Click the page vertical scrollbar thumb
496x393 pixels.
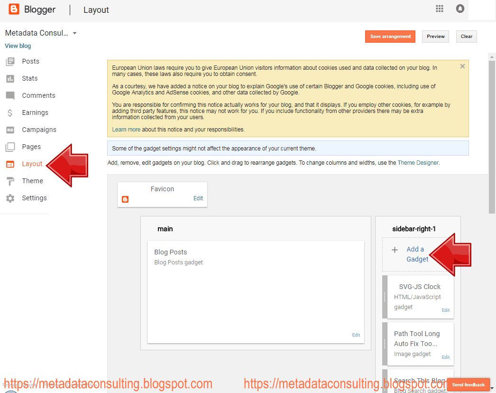tap(492, 137)
